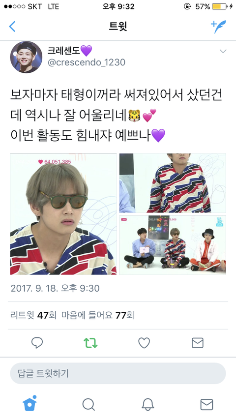Image resolution: width=236 pixels, height=420 pixels.
Task: Switch to the Search tab
Action: [88, 404]
